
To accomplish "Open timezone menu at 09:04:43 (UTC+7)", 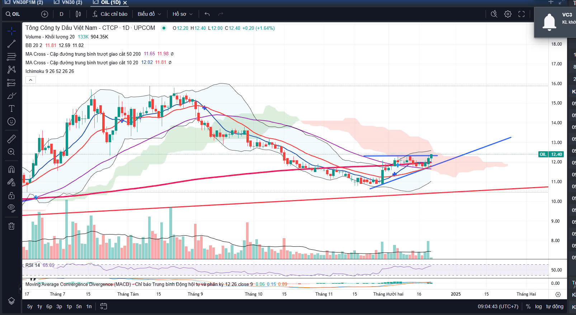I will click(498, 306).
